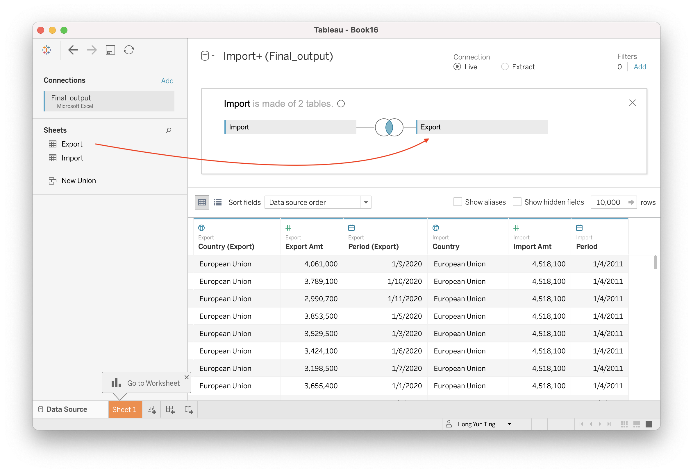The height and width of the screenshot is (473, 693).
Task: Click the save workbook icon
Action: 110,50
